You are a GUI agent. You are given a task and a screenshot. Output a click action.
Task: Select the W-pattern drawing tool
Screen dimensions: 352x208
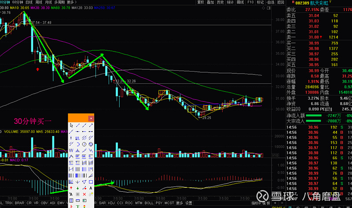(x=71, y=151)
